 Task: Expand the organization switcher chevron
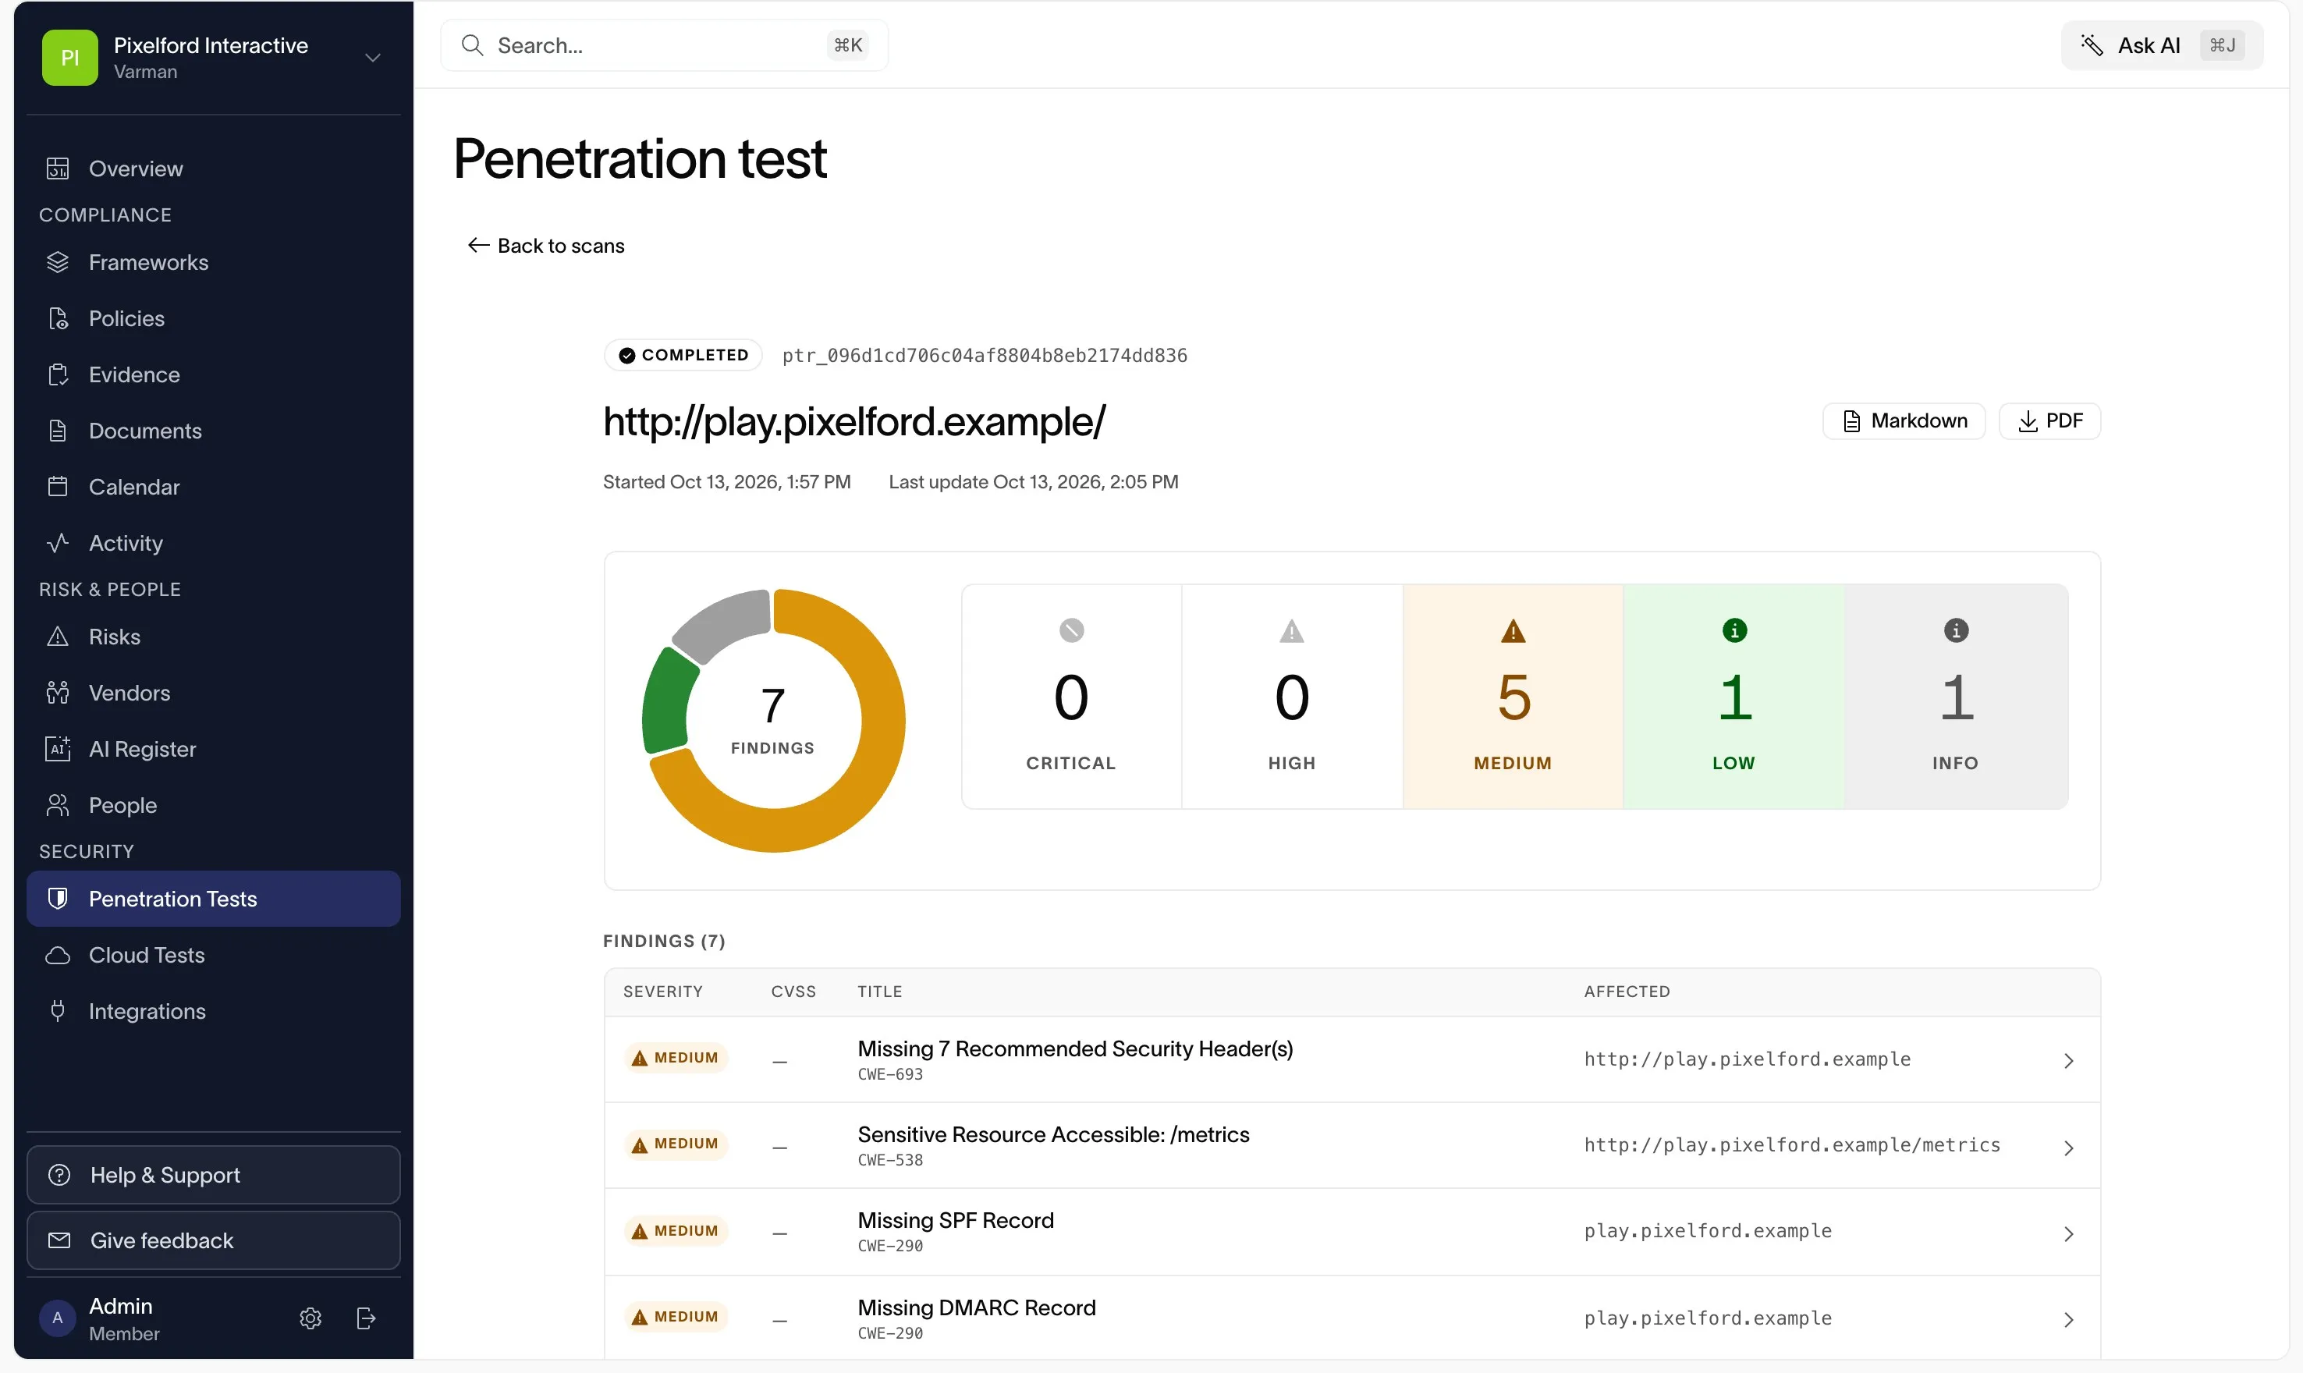[x=373, y=58]
